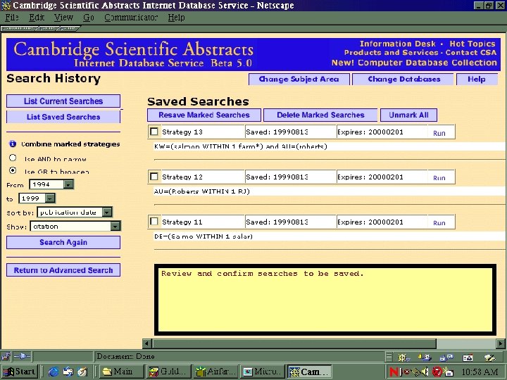This screenshot has height=380, width=507.
Task: Click List Current Searches button
Action: (63, 101)
